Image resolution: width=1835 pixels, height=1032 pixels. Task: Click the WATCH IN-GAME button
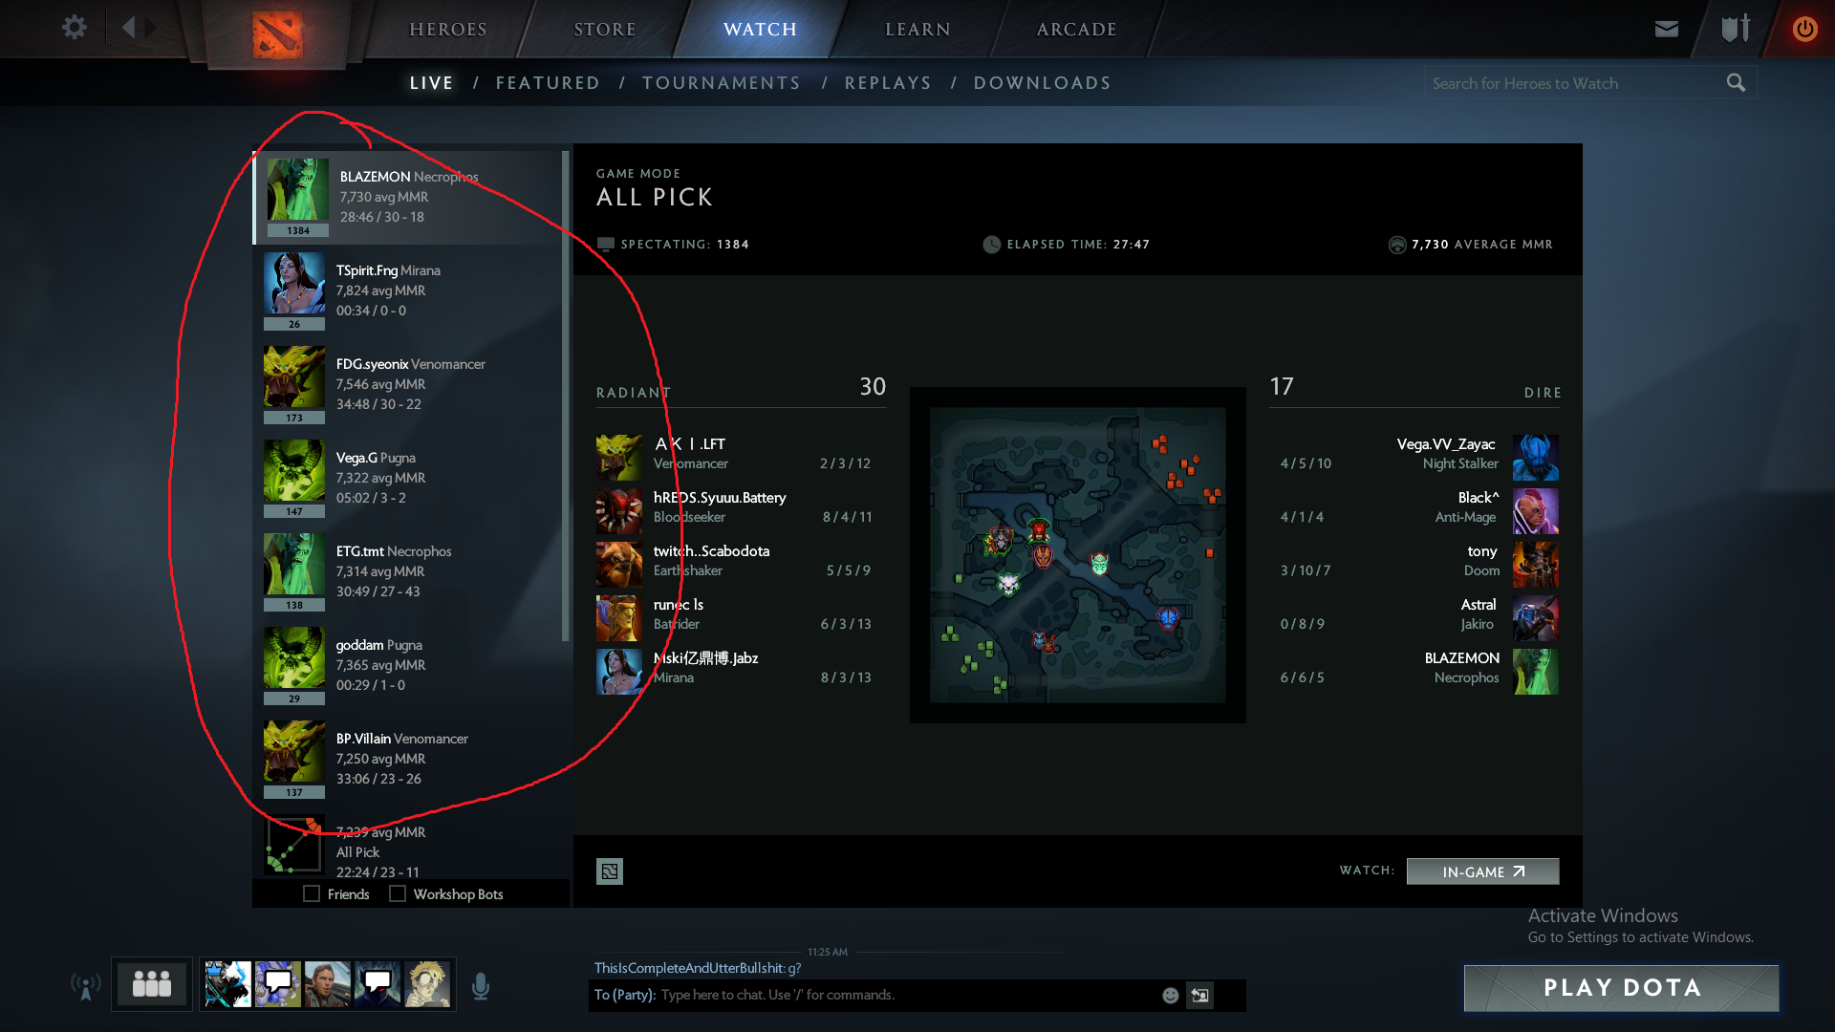coord(1480,872)
